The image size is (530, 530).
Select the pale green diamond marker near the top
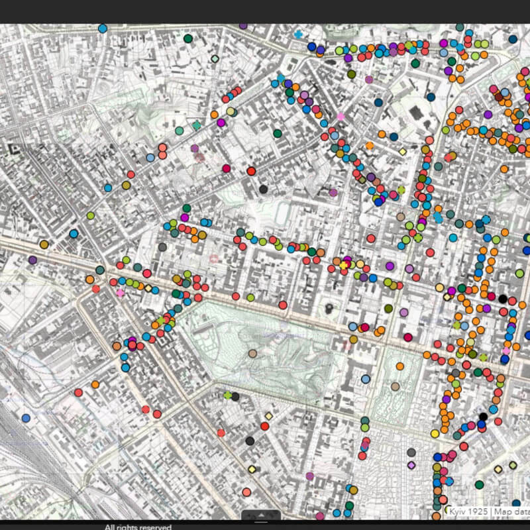[214, 59]
